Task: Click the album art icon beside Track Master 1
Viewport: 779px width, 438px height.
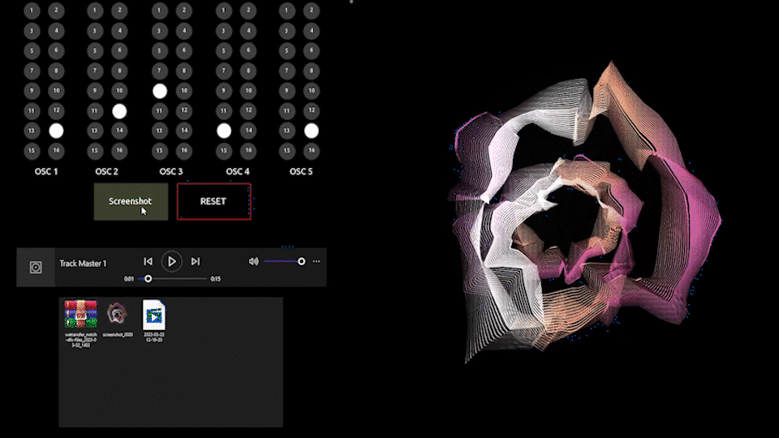Action: point(36,268)
